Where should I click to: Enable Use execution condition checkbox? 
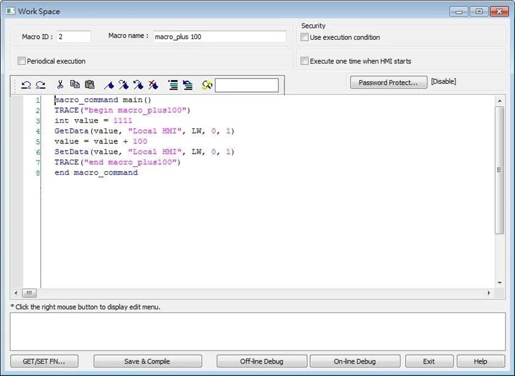305,37
